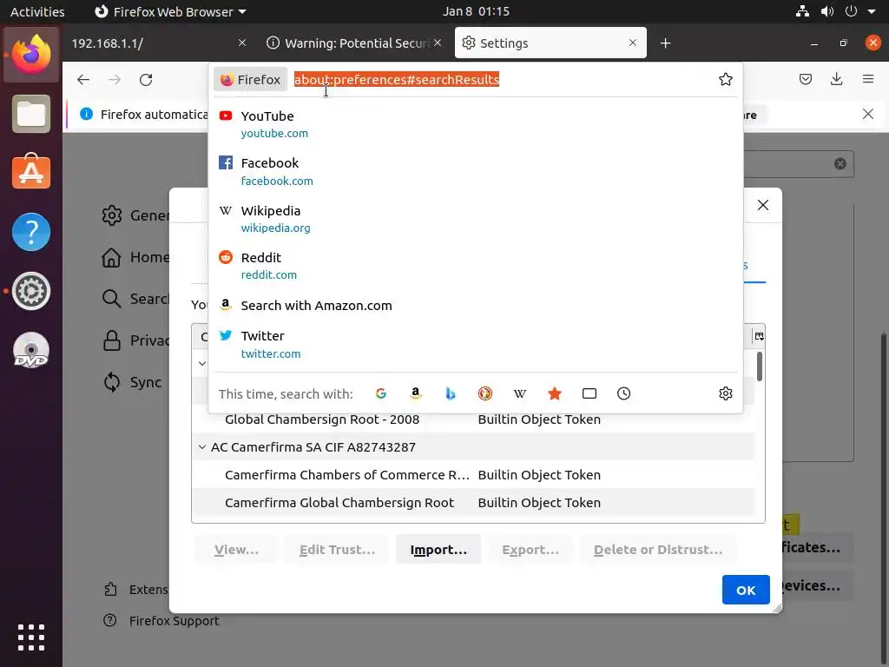
Task: Select Camerfirma Chambers of Commerce Root row
Action: point(473,475)
